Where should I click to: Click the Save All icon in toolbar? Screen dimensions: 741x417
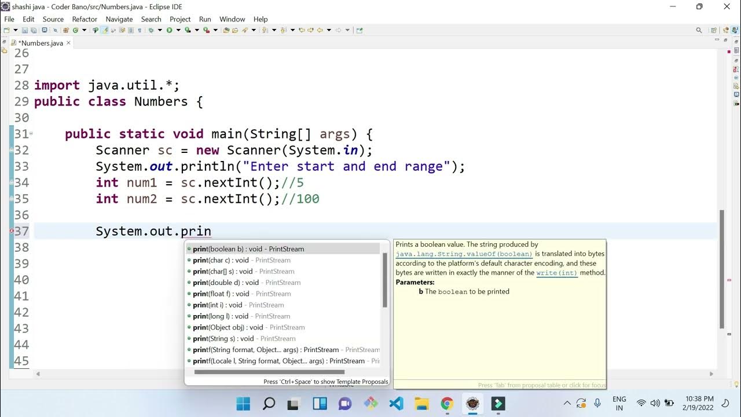(34, 30)
